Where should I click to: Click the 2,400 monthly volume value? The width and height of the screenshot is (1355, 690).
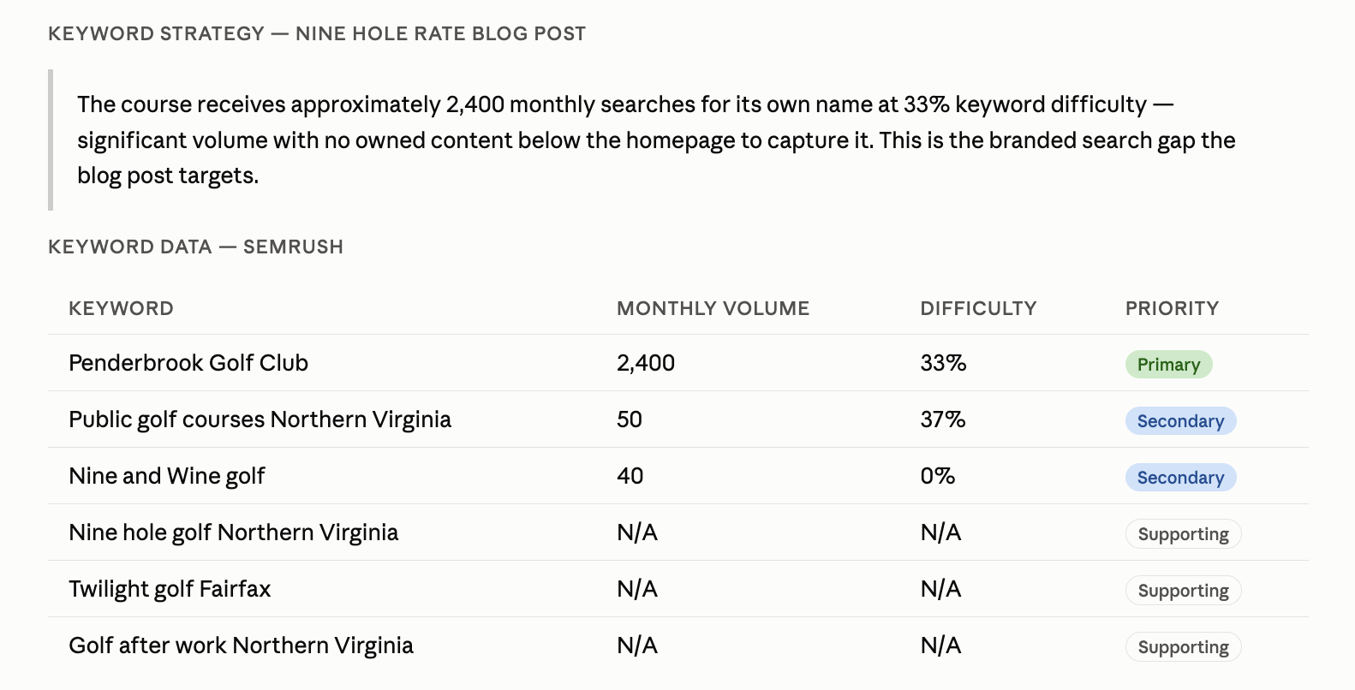pos(646,363)
